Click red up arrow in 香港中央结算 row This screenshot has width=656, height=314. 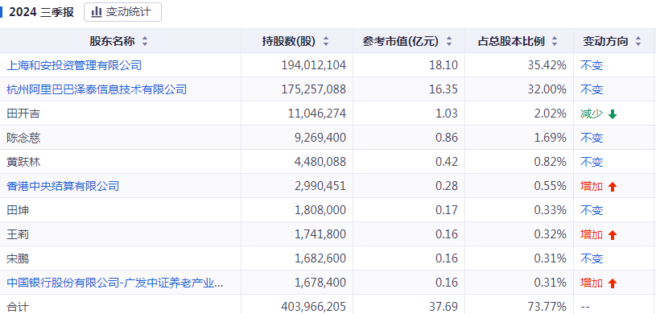coord(612,187)
